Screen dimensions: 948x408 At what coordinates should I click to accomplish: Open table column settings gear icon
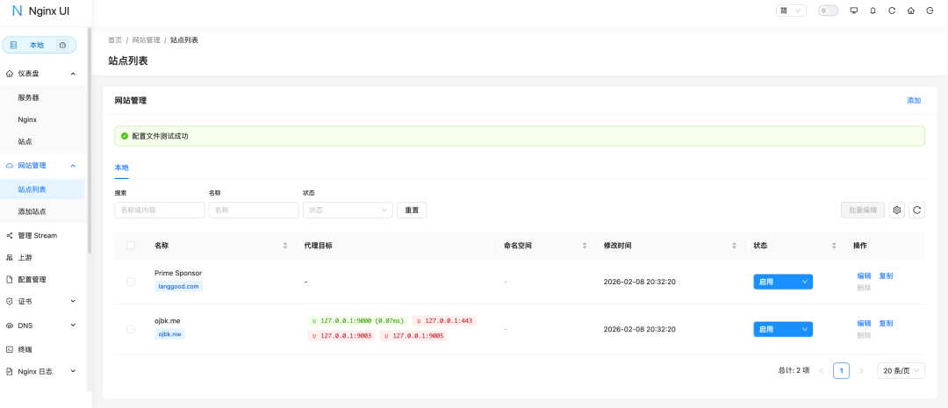point(896,210)
